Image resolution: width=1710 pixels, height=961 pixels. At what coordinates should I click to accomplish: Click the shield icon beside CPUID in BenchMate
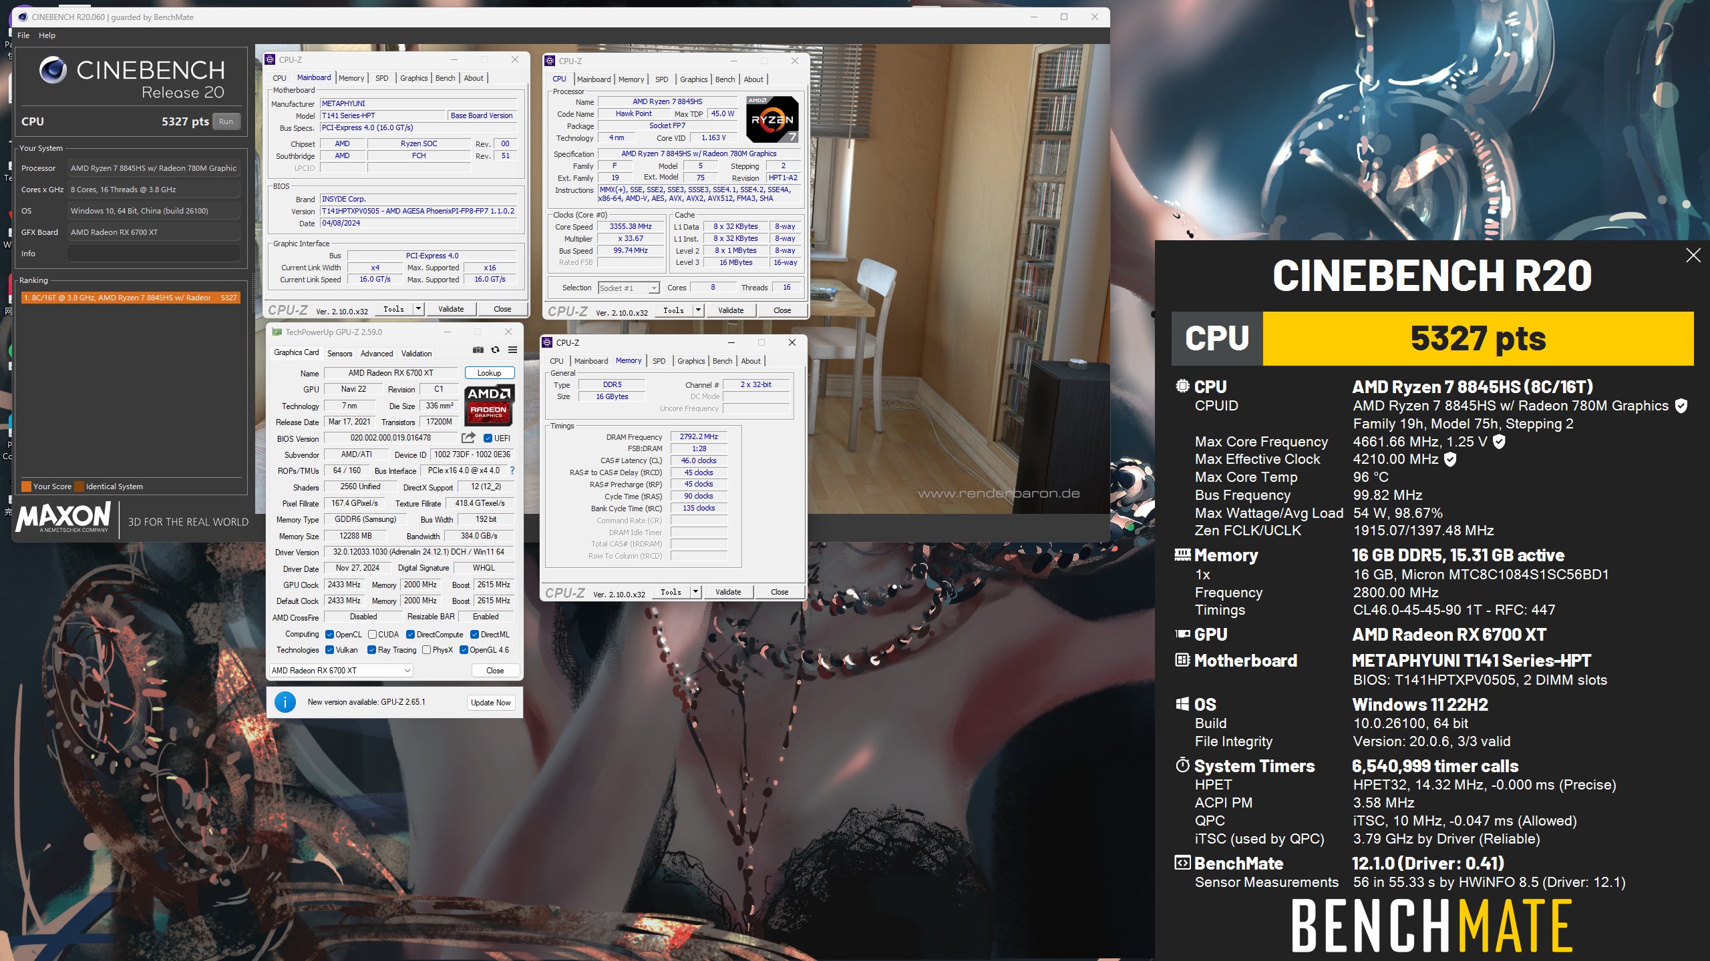(x=1681, y=406)
